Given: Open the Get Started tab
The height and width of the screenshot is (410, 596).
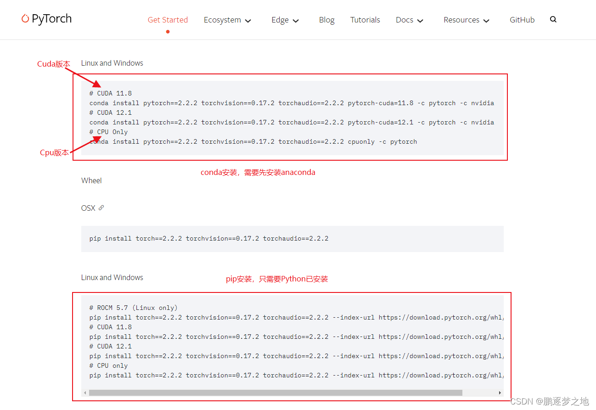Looking at the screenshot, I should (x=168, y=20).
